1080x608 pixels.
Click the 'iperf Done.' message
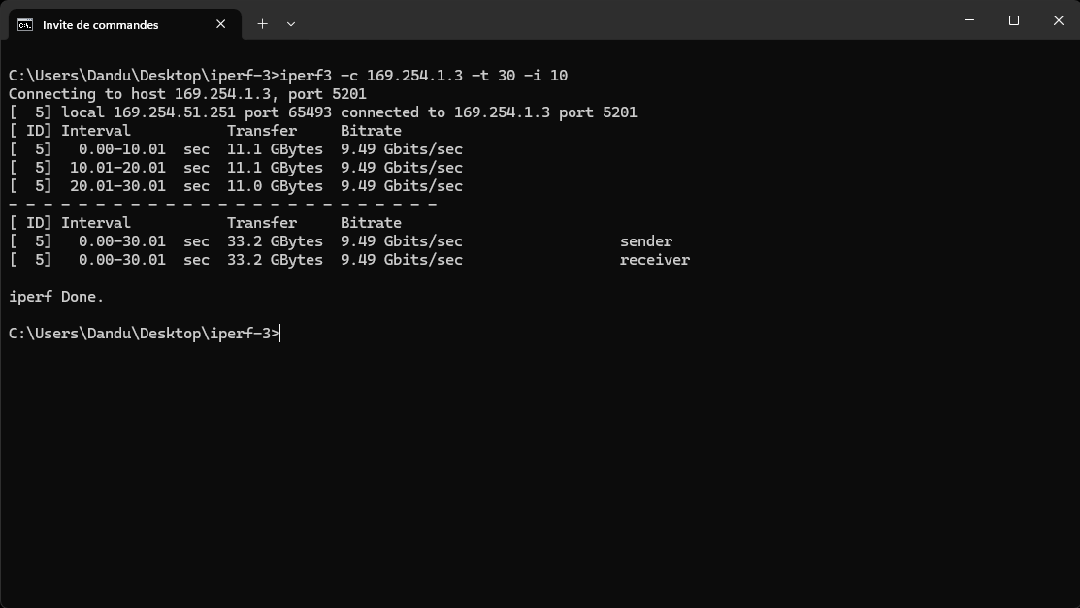[x=55, y=297]
